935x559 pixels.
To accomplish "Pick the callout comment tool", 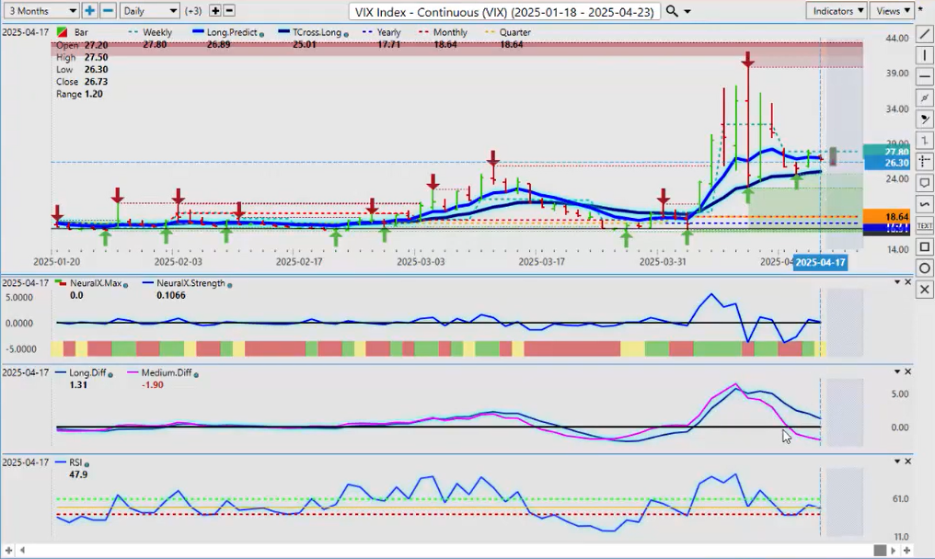I will click(925, 182).
